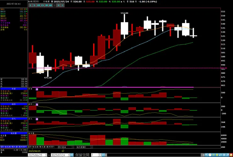Switch chart to 15-minute period
Viewport: 233px width, 157px height.
tap(43, 5)
